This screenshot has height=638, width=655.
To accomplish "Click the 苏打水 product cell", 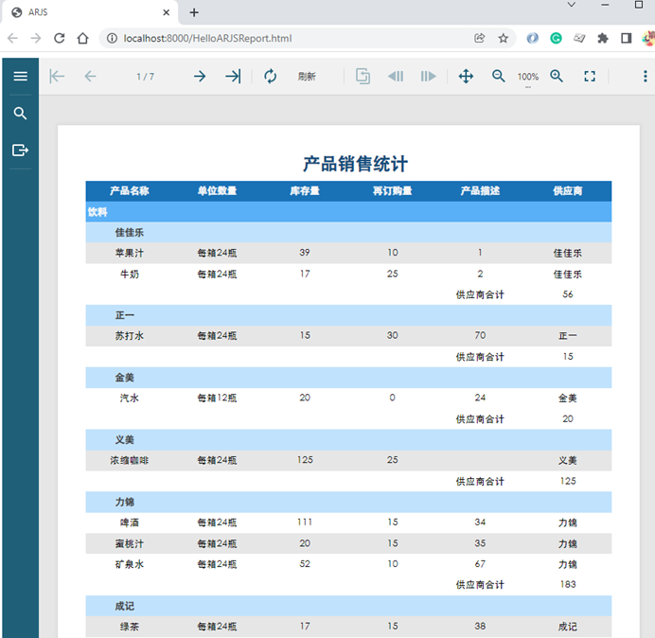I will point(130,335).
